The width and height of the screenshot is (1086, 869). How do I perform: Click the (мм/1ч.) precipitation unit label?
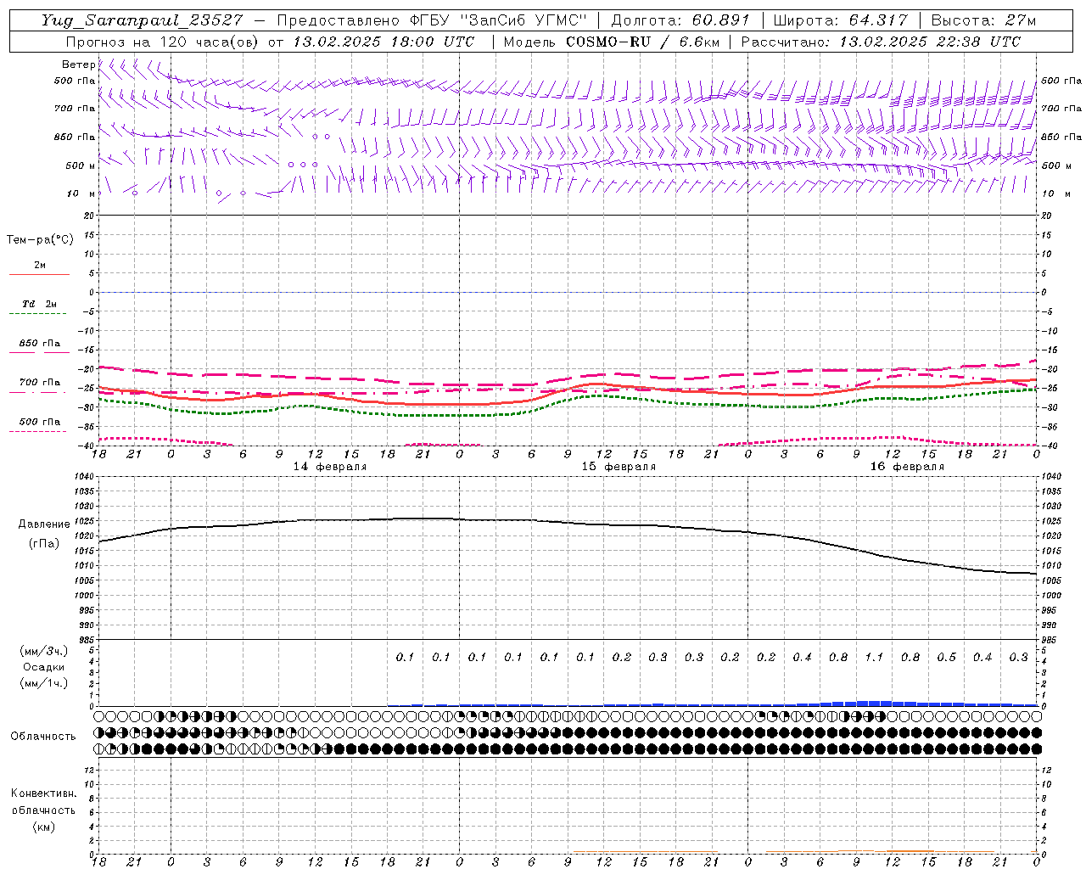pos(43,683)
